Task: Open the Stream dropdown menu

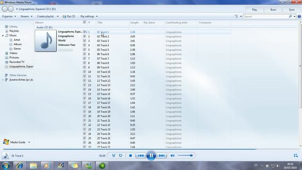Action: 26,17
